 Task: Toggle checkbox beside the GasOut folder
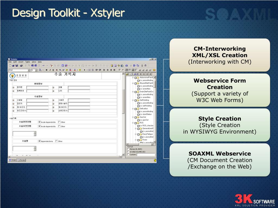click(x=136, y=117)
